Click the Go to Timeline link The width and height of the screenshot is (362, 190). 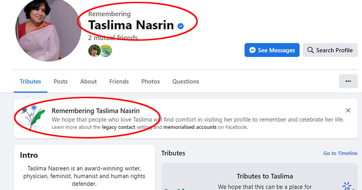(340, 153)
